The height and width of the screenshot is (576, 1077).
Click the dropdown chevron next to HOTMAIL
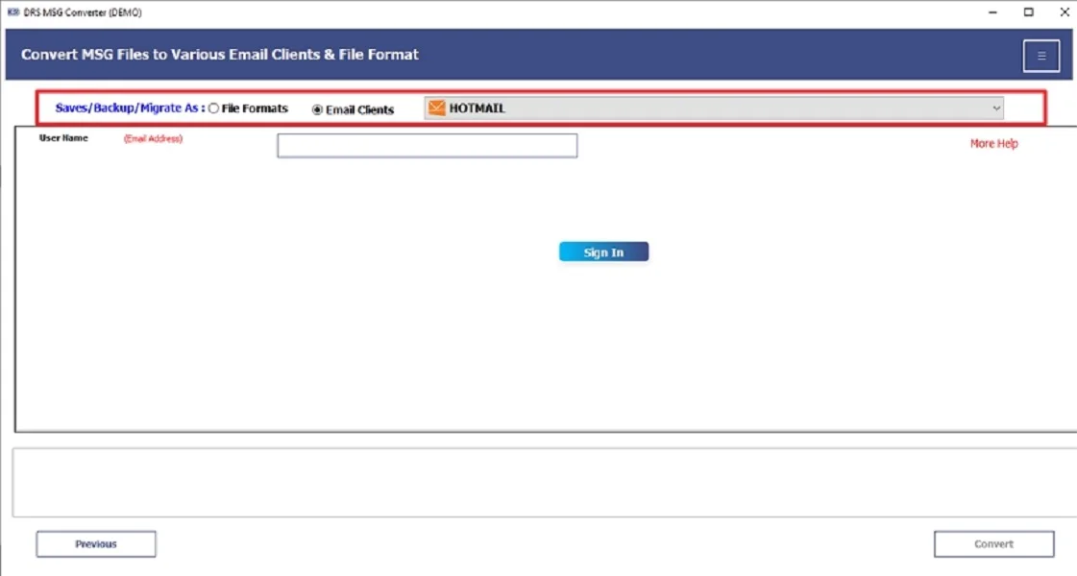click(996, 108)
